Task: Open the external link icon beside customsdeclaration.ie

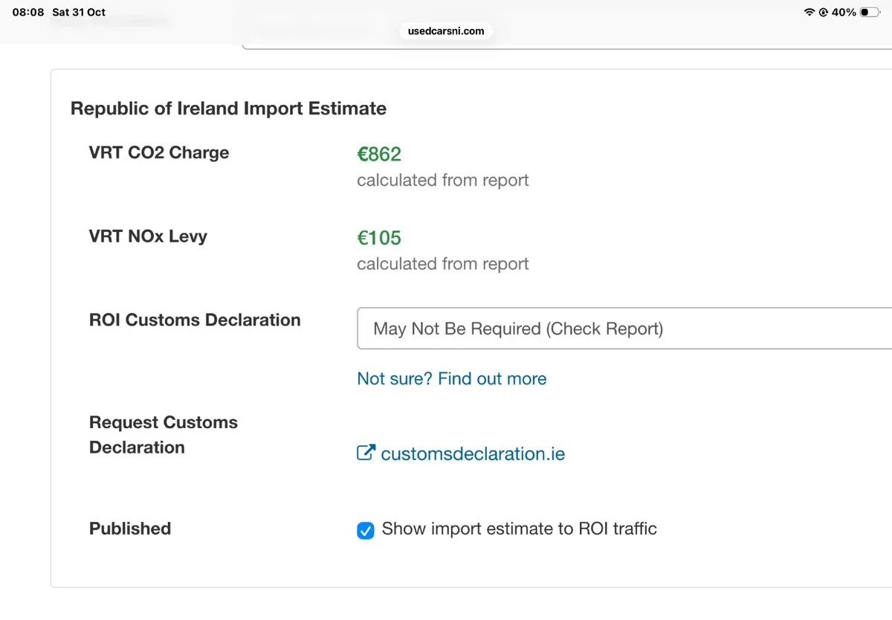Action: [x=366, y=453]
